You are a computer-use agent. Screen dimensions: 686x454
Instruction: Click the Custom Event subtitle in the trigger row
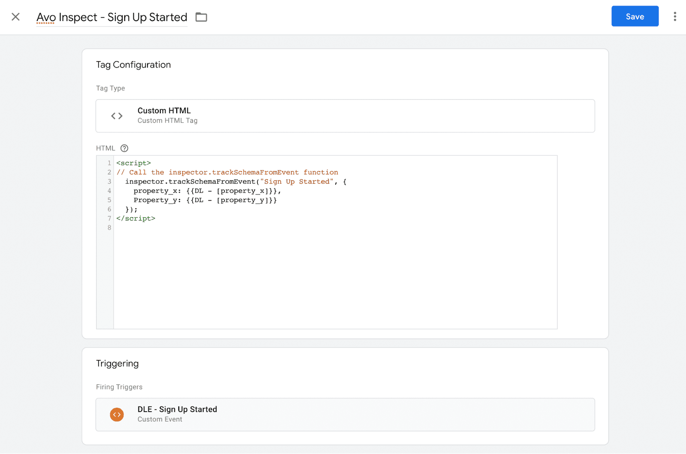[x=159, y=419]
